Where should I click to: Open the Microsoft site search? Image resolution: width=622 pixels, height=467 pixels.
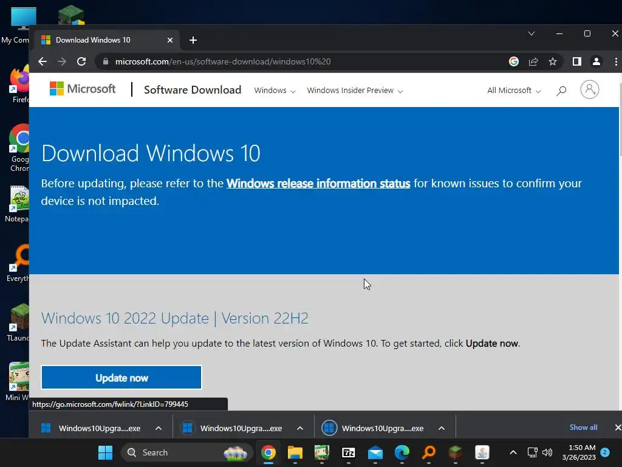pyautogui.click(x=561, y=91)
